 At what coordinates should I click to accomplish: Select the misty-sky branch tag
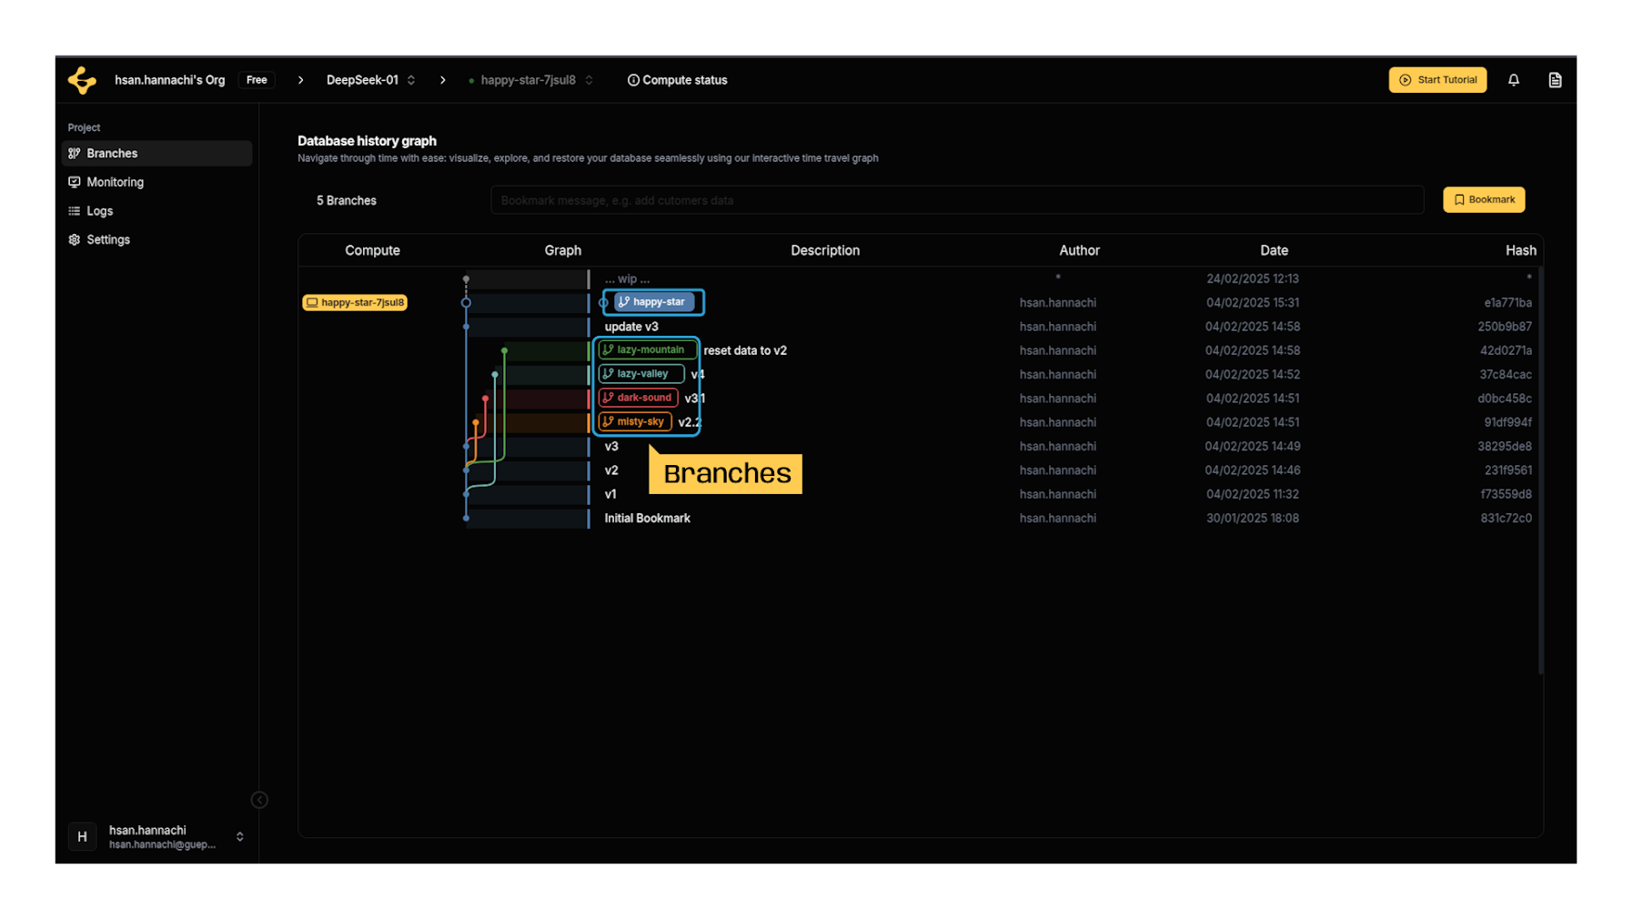[x=635, y=421]
